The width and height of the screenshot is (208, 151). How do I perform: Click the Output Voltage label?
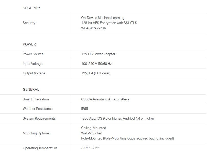pyautogui.click(x=34, y=73)
